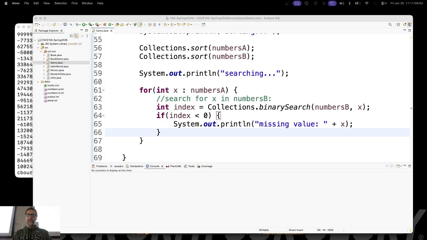
Task: Collapse the CSCE156-Spring2026 project node
Action: click(35, 40)
